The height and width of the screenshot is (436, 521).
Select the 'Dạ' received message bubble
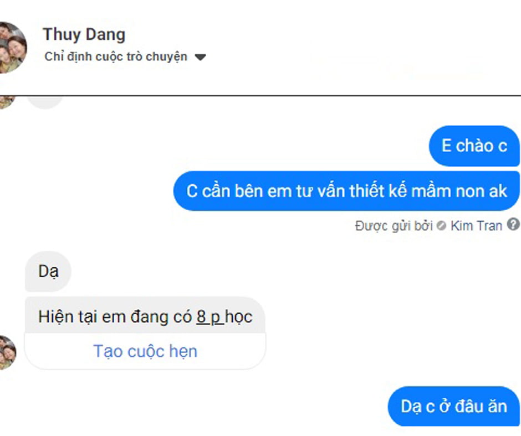(48, 272)
